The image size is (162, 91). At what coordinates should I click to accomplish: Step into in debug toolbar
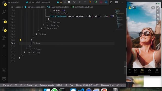(80, 2)
